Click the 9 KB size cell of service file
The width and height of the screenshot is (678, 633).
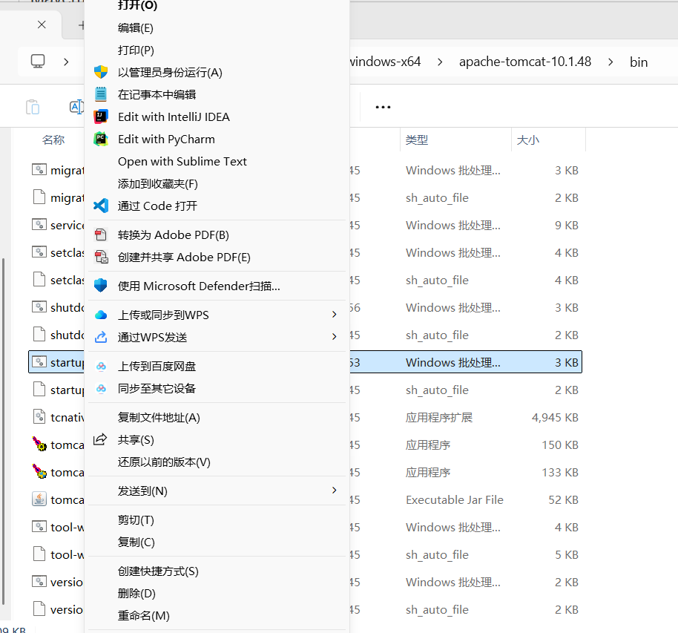pos(567,225)
